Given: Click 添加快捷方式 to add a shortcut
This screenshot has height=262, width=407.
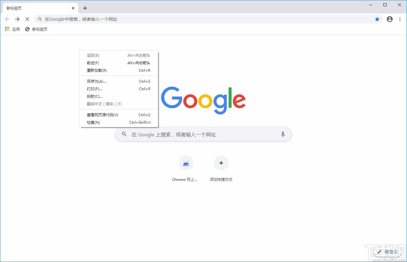Looking at the screenshot, I should point(221,163).
